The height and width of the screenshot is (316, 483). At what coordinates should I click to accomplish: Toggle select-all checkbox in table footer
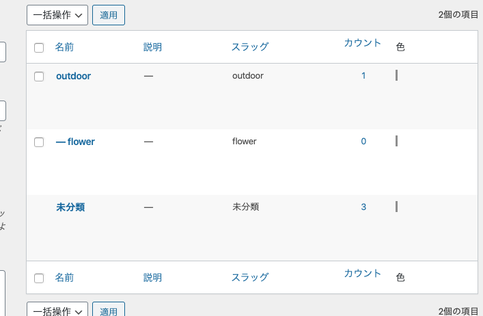coord(39,278)
